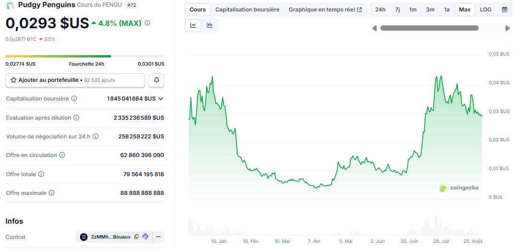This screenshot has width=517, height=250.
Task: Expand the market cap chevron dropdown
Action: (161, 99)
